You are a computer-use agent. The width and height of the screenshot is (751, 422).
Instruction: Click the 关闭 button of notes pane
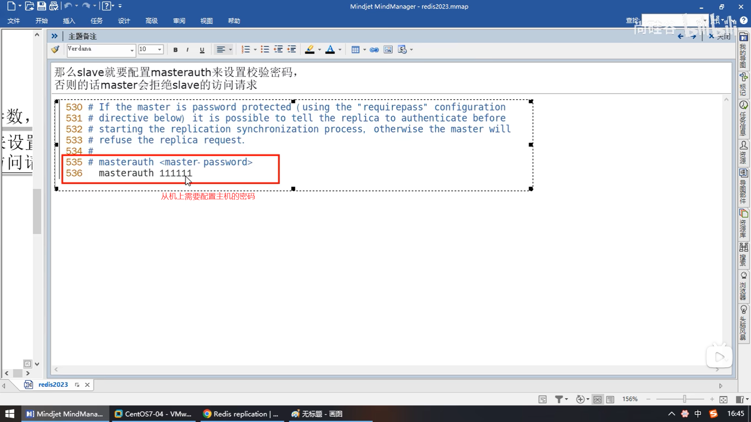(720, 36)
